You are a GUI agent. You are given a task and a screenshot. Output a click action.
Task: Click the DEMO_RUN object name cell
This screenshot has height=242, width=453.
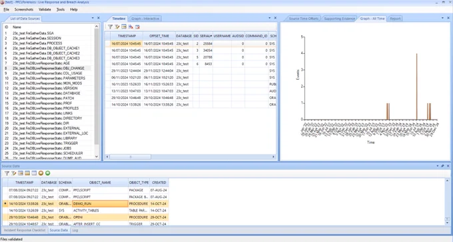pos(100,203)
